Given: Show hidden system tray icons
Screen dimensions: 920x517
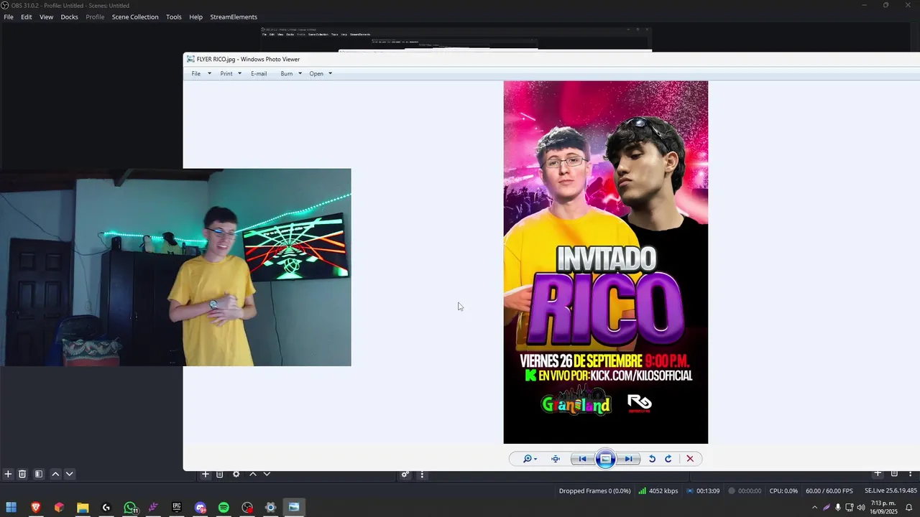Looking at the screenshot, I should (814, 508).
